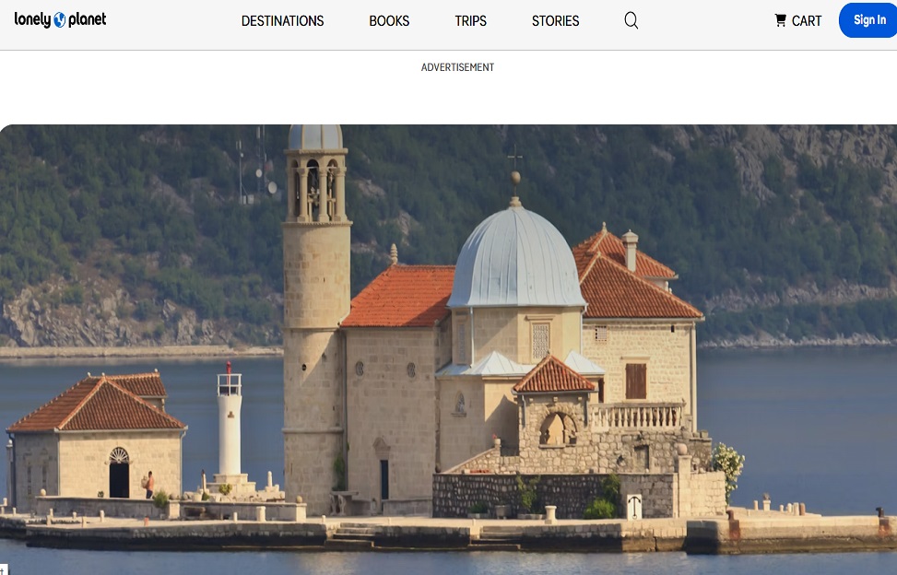Open the Books menu item
This screenshot has height=575, width=897.
[389, 20]
